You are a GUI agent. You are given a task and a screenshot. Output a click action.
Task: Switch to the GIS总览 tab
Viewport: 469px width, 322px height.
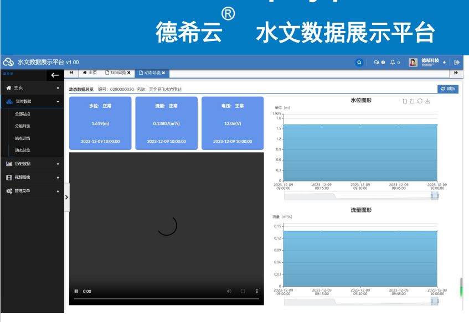pyautogui.click(x=118, y=72)
